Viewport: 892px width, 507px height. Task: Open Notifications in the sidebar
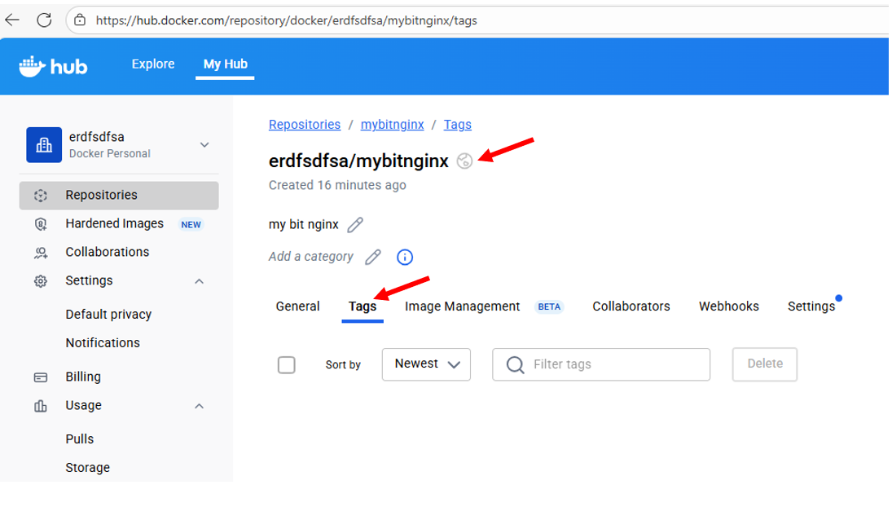tap(103, 342)
